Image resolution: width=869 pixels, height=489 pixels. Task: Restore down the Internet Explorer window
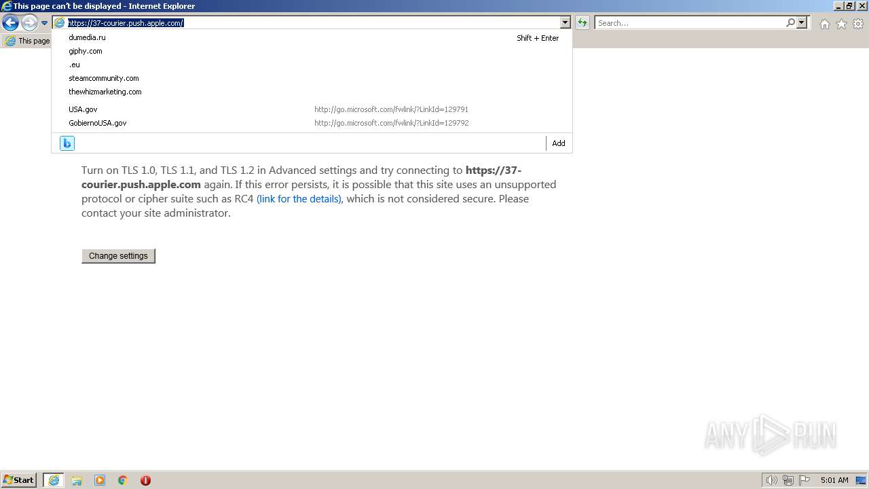coord(849,5)
